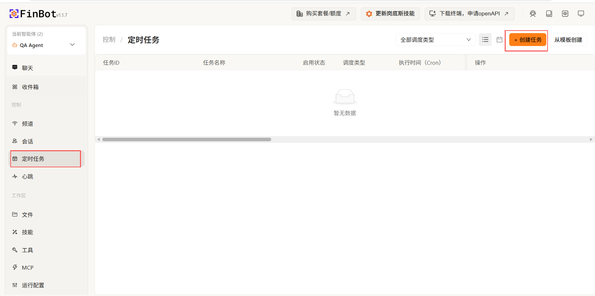Open 收件箱 in the sidebar
The width and height of the screenshot is (595, 296).
[46, 87]
